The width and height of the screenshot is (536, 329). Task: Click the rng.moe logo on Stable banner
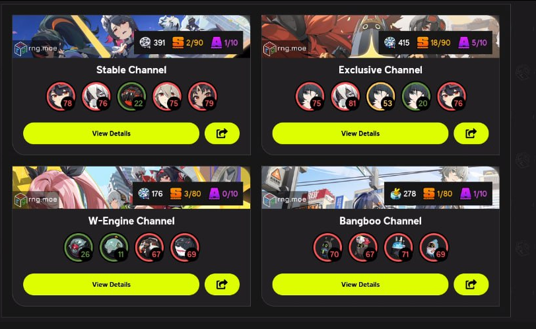click(x=36, y=49)
